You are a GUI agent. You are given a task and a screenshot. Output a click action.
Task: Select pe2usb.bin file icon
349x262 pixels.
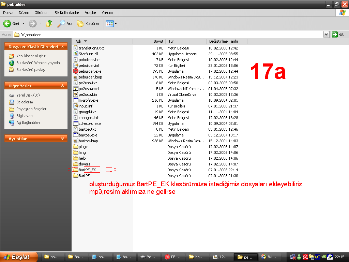76,94
